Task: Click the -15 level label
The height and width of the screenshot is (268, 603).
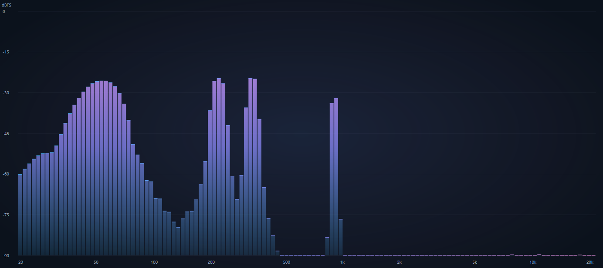Action: 6,52
